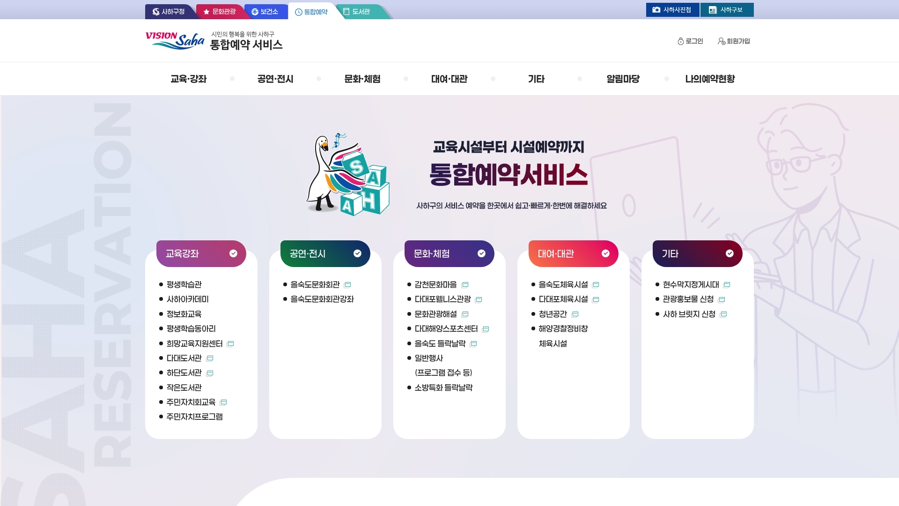899x506 pixels.
Task: Click new-window icon beside 다대포체육시설
Action: [596, 300]
